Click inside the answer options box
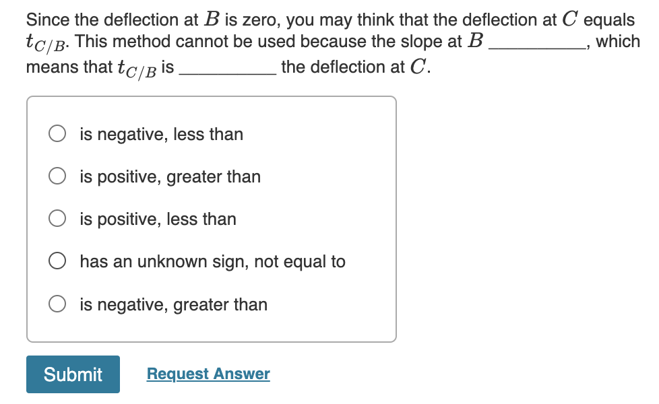The height and width of the screenshot is (404, 659). tap(212, 219)
